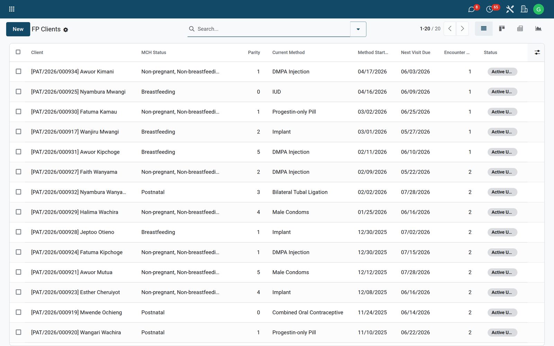Click Active badge in Jeptoo Otieno row

[x=502, y=232]
